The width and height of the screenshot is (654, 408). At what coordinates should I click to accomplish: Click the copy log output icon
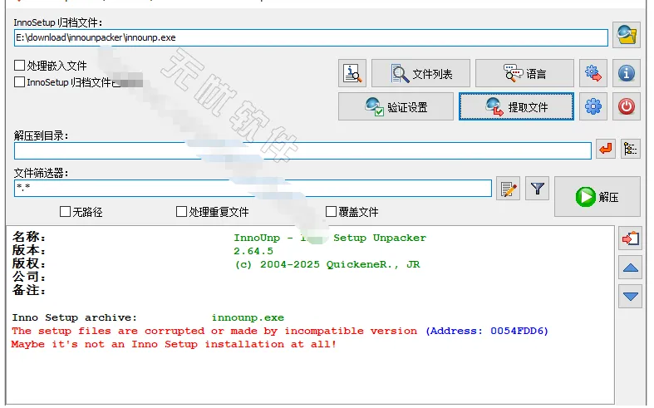tap(630, 238)
